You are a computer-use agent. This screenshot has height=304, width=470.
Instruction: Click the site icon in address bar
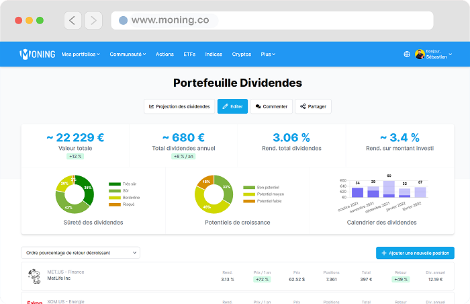pyautogui.click(x=123, y=20)
